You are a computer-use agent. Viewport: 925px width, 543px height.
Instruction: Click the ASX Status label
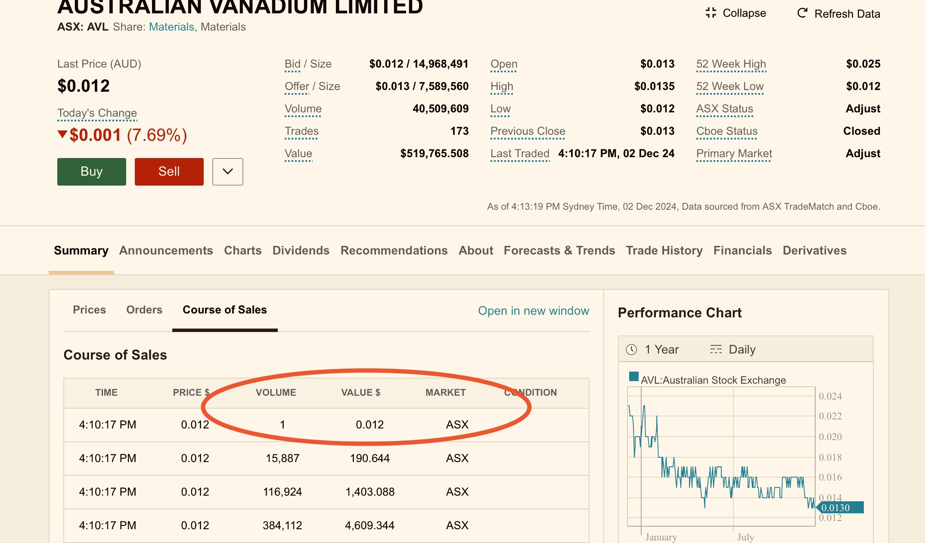[725, 109]
